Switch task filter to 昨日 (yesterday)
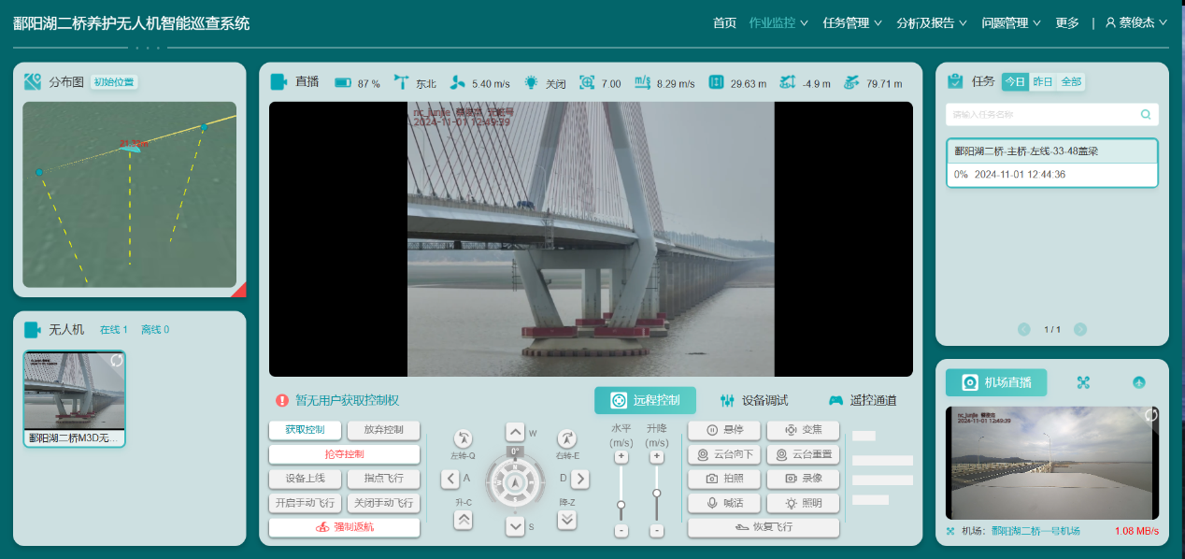Viewport: 1185px width, 559px height. (x=1044, y=82)
